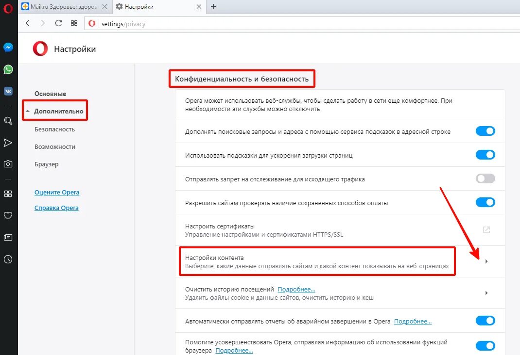The image size is (520, 355).
Task: Close the Mail.ru Здоровье tab
Action: tap(104, 7)
